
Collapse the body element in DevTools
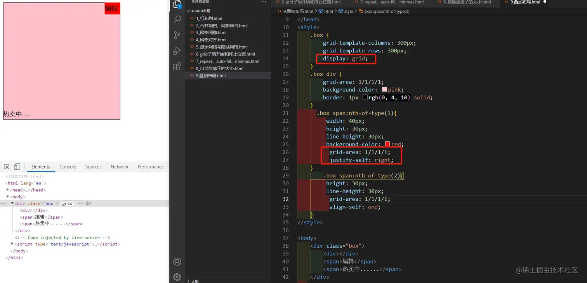point(8,197)
